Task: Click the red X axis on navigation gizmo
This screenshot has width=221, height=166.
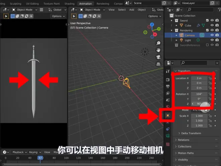Action: pos(155,34)
